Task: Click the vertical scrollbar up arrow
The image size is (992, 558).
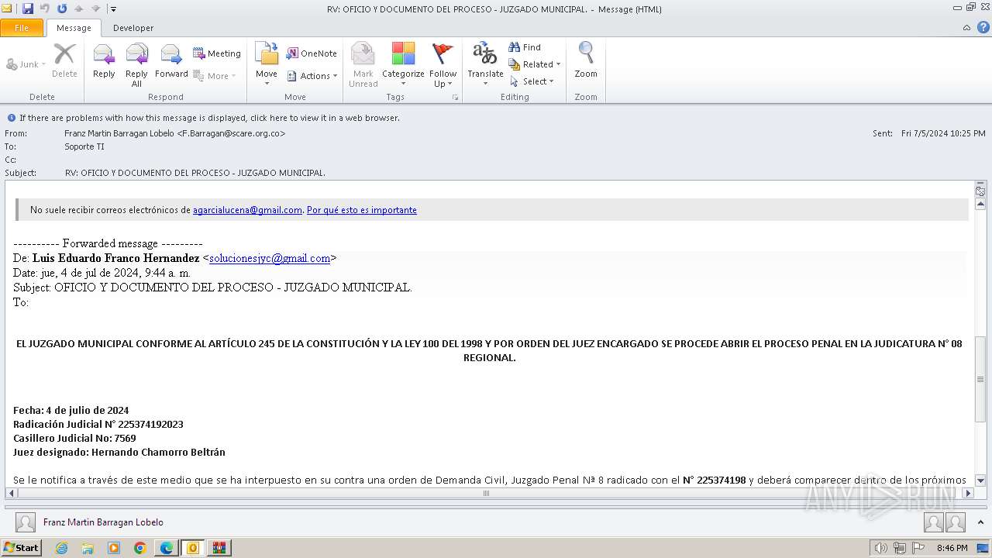Action: pos(980,204)
